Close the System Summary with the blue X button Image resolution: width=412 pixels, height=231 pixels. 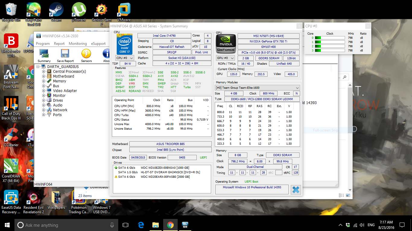pos(296,189)
